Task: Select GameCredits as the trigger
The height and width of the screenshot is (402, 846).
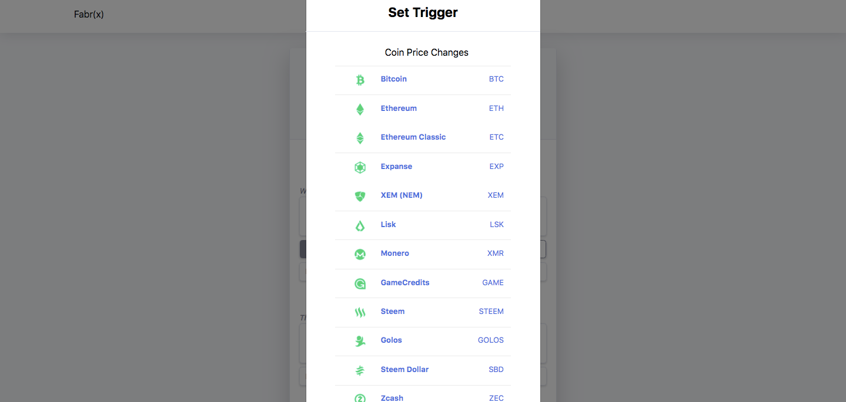Action: coord(404,282)
